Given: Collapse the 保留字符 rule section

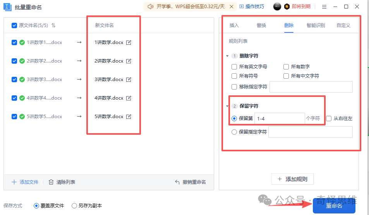Looking at the screenshot, I should pyautogui.click(x=227, y=106).
